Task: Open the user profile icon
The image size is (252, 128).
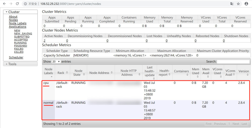Action: [246, 4]
